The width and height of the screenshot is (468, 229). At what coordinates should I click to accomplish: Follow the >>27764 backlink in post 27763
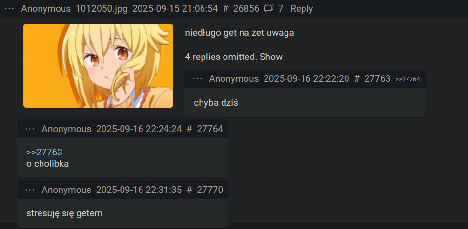pyautogui.click(x=407, y=79)
